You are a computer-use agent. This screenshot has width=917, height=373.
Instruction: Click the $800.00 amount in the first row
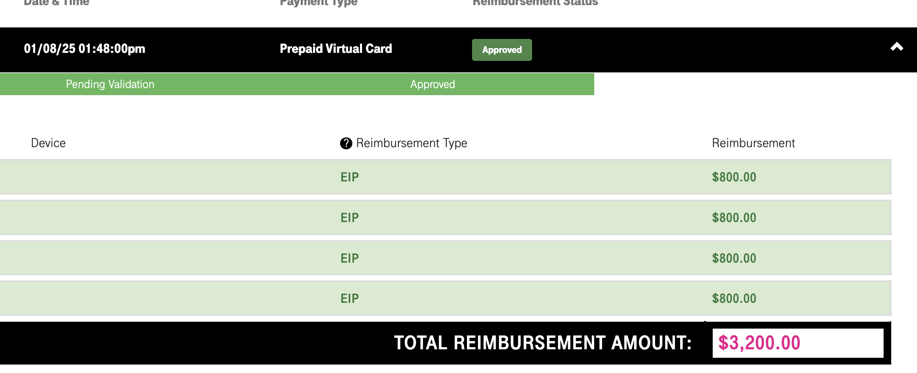point(734,177)
